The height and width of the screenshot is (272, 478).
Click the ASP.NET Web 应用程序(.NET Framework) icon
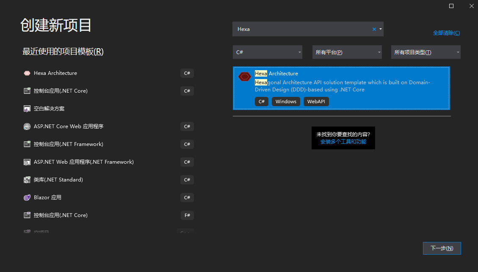click(x=27, y=162)
